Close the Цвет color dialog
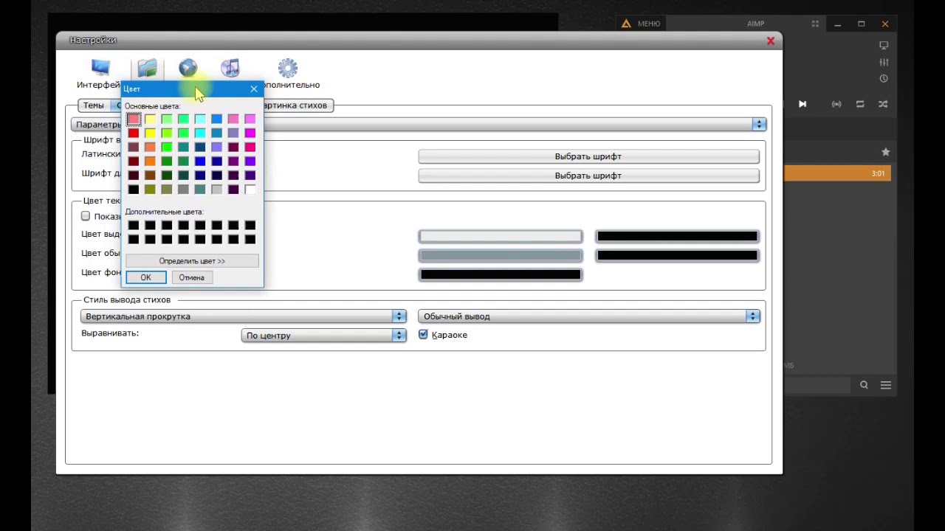 tap(254, 89)
